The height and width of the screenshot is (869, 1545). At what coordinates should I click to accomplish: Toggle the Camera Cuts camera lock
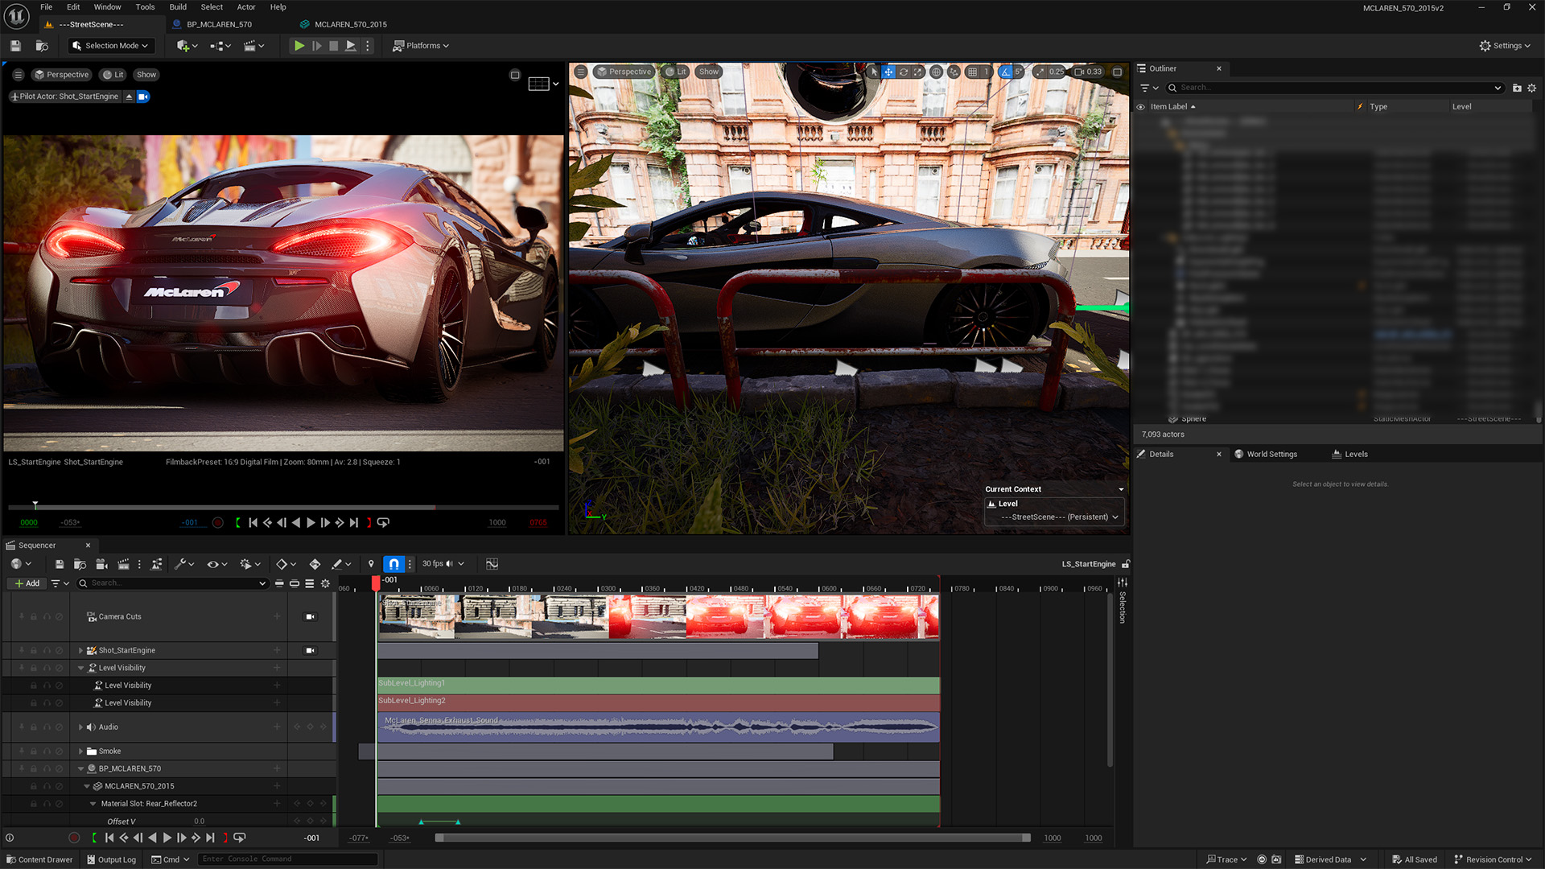[310, 617]
